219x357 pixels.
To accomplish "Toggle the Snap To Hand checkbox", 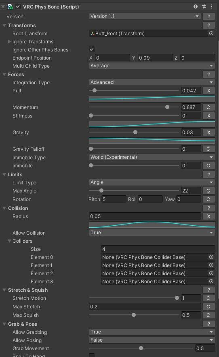I will click(x=92, y=355).
